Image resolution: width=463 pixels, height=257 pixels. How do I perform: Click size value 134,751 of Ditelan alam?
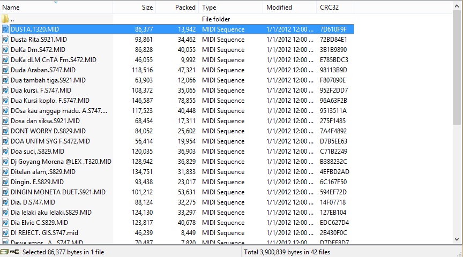pos(143,172)
